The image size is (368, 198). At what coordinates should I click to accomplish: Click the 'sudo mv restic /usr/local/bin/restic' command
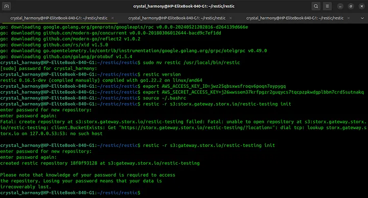192,63
